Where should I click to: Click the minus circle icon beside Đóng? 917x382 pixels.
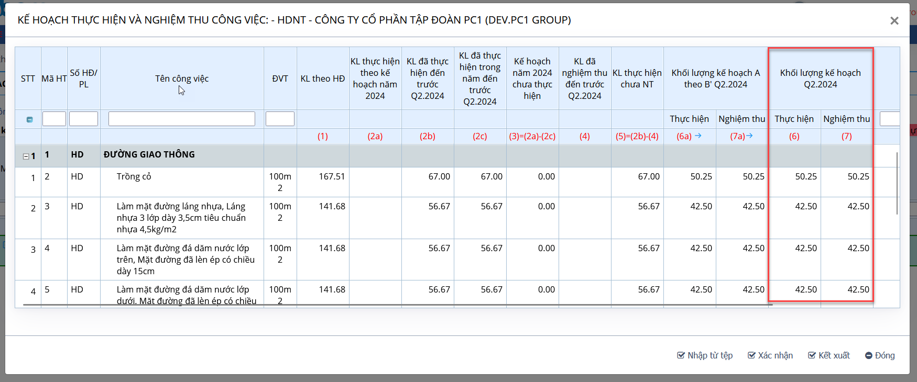pyautogui.click(x=869, y=355)
